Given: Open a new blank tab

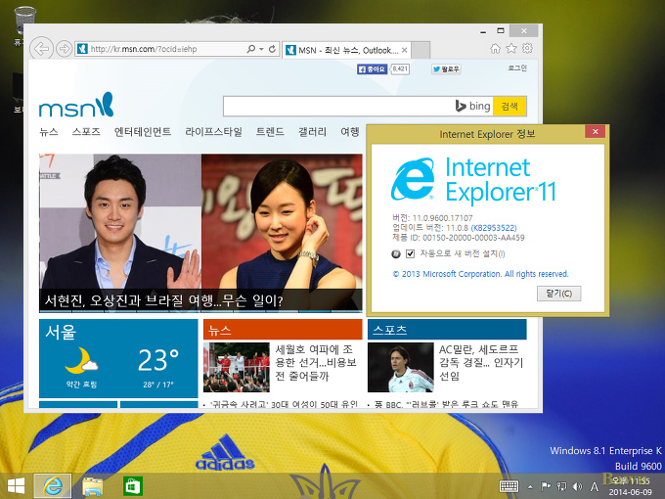Looking at the screenshot, I should tap(421, 50).
